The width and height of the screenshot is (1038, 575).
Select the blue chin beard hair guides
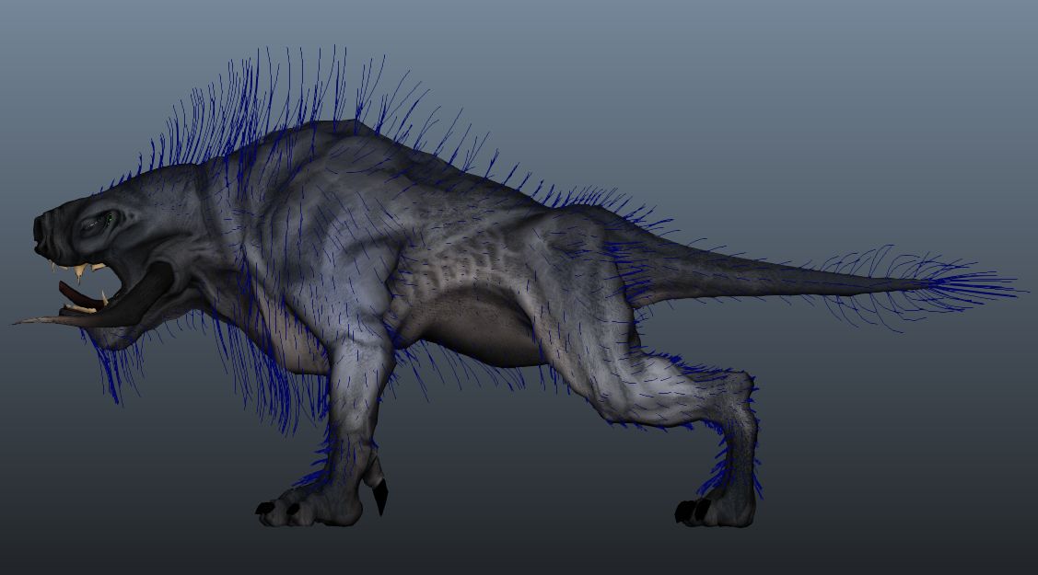(114, 367)
